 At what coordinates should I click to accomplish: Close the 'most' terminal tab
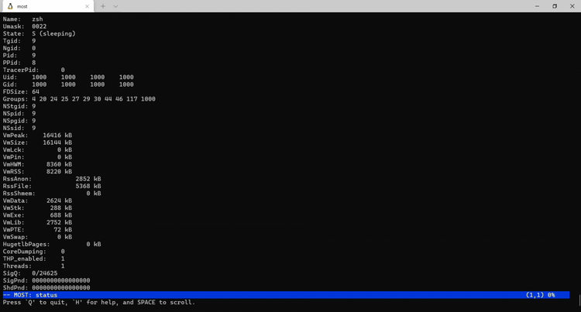87,6
